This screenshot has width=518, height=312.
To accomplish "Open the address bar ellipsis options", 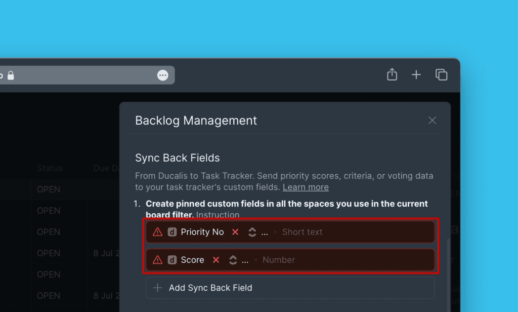I will [162, 75].
